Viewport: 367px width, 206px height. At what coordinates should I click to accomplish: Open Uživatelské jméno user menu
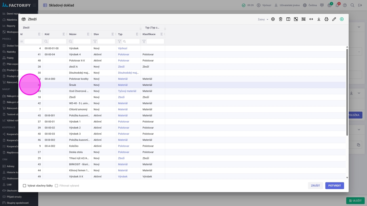(x=287, y=5)
